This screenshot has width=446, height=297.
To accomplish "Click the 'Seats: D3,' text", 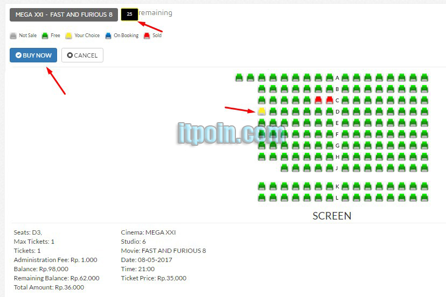I will (x=28, y=232).
